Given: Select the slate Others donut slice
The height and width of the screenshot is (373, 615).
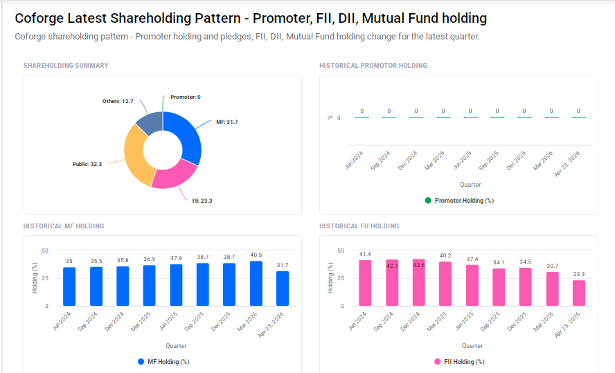Looking at the screenshot, I should coord(152,122).
